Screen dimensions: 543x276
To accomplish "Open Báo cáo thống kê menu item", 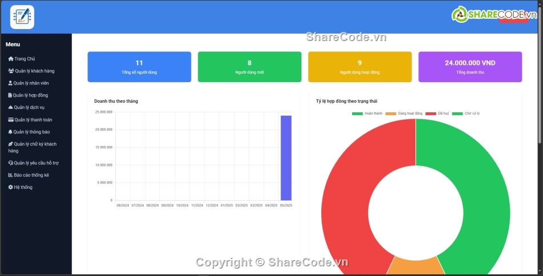I will coord(29,175).
